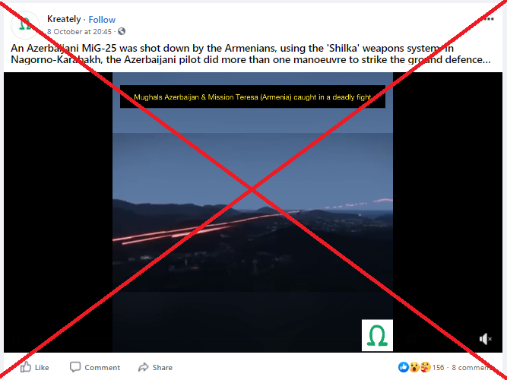Viewport: 507px width, 380px height.
Task: Open the Kreately profile avatar
Action: [25, 25]
